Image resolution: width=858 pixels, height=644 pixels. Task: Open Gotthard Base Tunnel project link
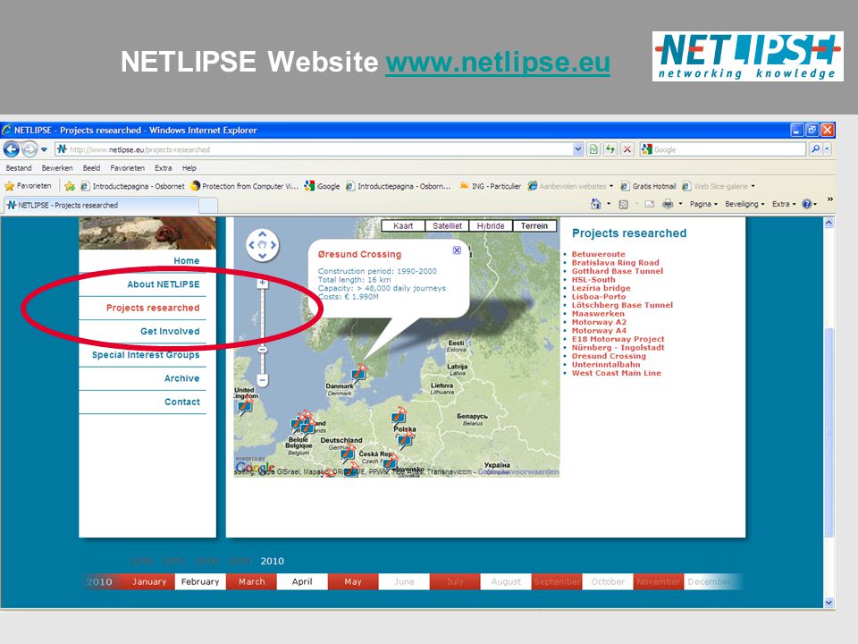point(618,271)
